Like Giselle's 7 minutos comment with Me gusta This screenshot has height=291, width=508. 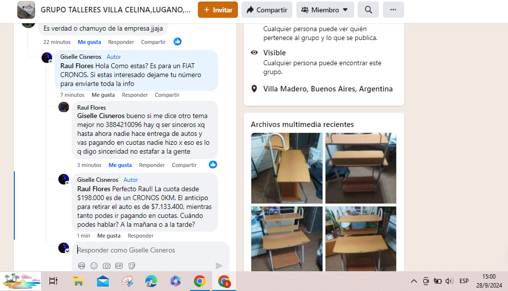click(103, 95)
